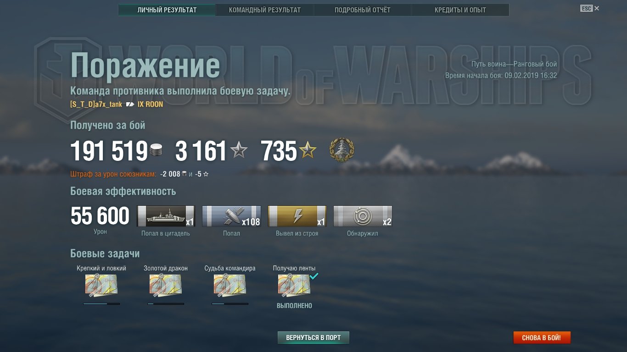Open the 'Кредиты и опыт' tab
Screen dimensions: 627x352
point(460,10)
